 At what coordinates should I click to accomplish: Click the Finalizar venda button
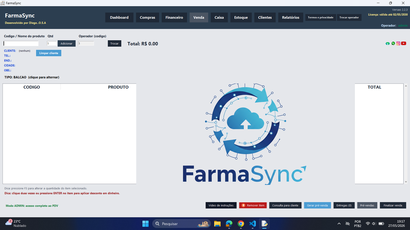click(393, 205)
